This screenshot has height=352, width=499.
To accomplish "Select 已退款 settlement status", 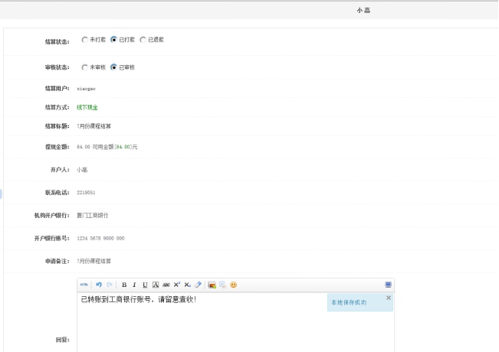I will (143, 40).
